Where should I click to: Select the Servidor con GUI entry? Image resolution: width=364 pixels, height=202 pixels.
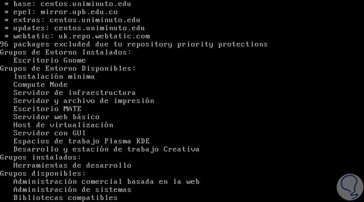tap(50, 133)
